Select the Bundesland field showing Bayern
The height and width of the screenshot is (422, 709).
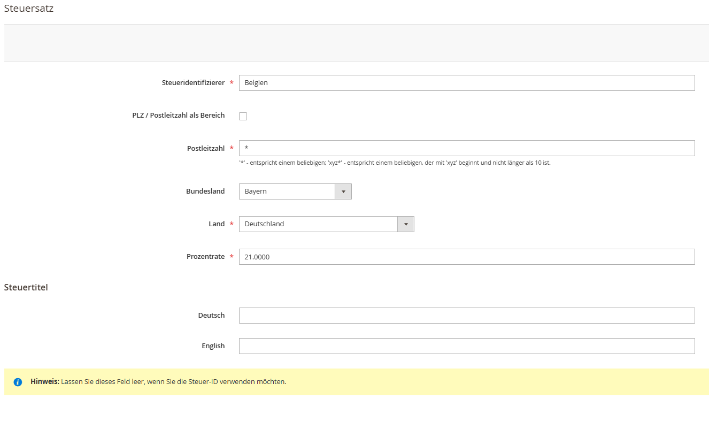pyautogui.click(x=295, y=191)
